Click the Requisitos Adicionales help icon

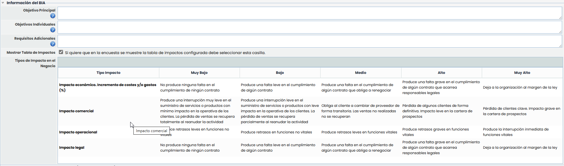53,44
